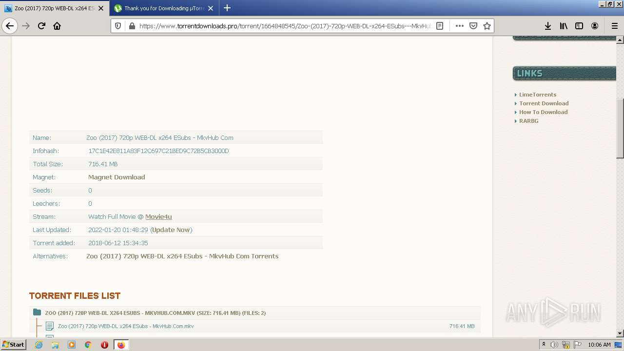The height and width of the screenshot is (351, 624).
Task: Open the Windows Start menu
Action: pyautogui.click(x=14, y=344)
